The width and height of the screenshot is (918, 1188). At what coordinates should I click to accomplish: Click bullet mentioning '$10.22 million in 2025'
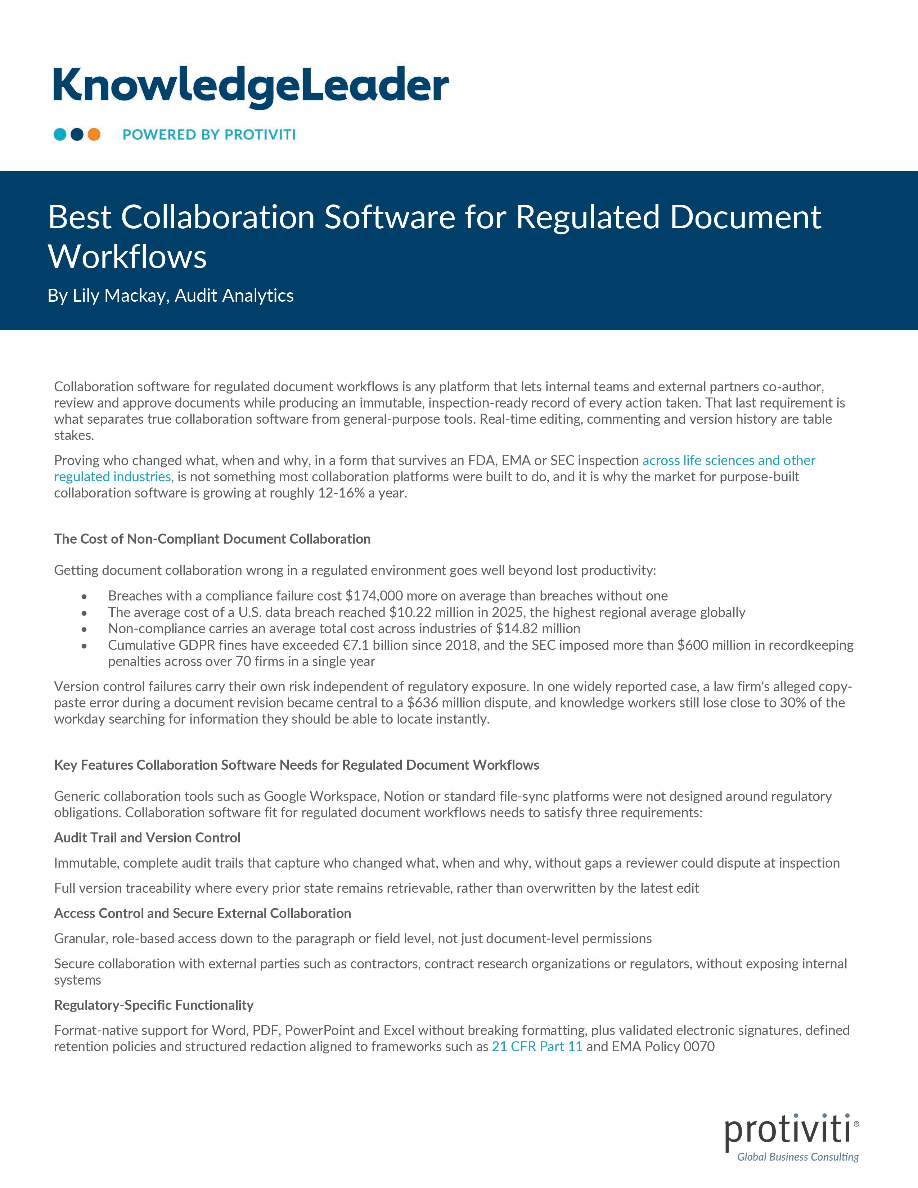pos(426,612)
